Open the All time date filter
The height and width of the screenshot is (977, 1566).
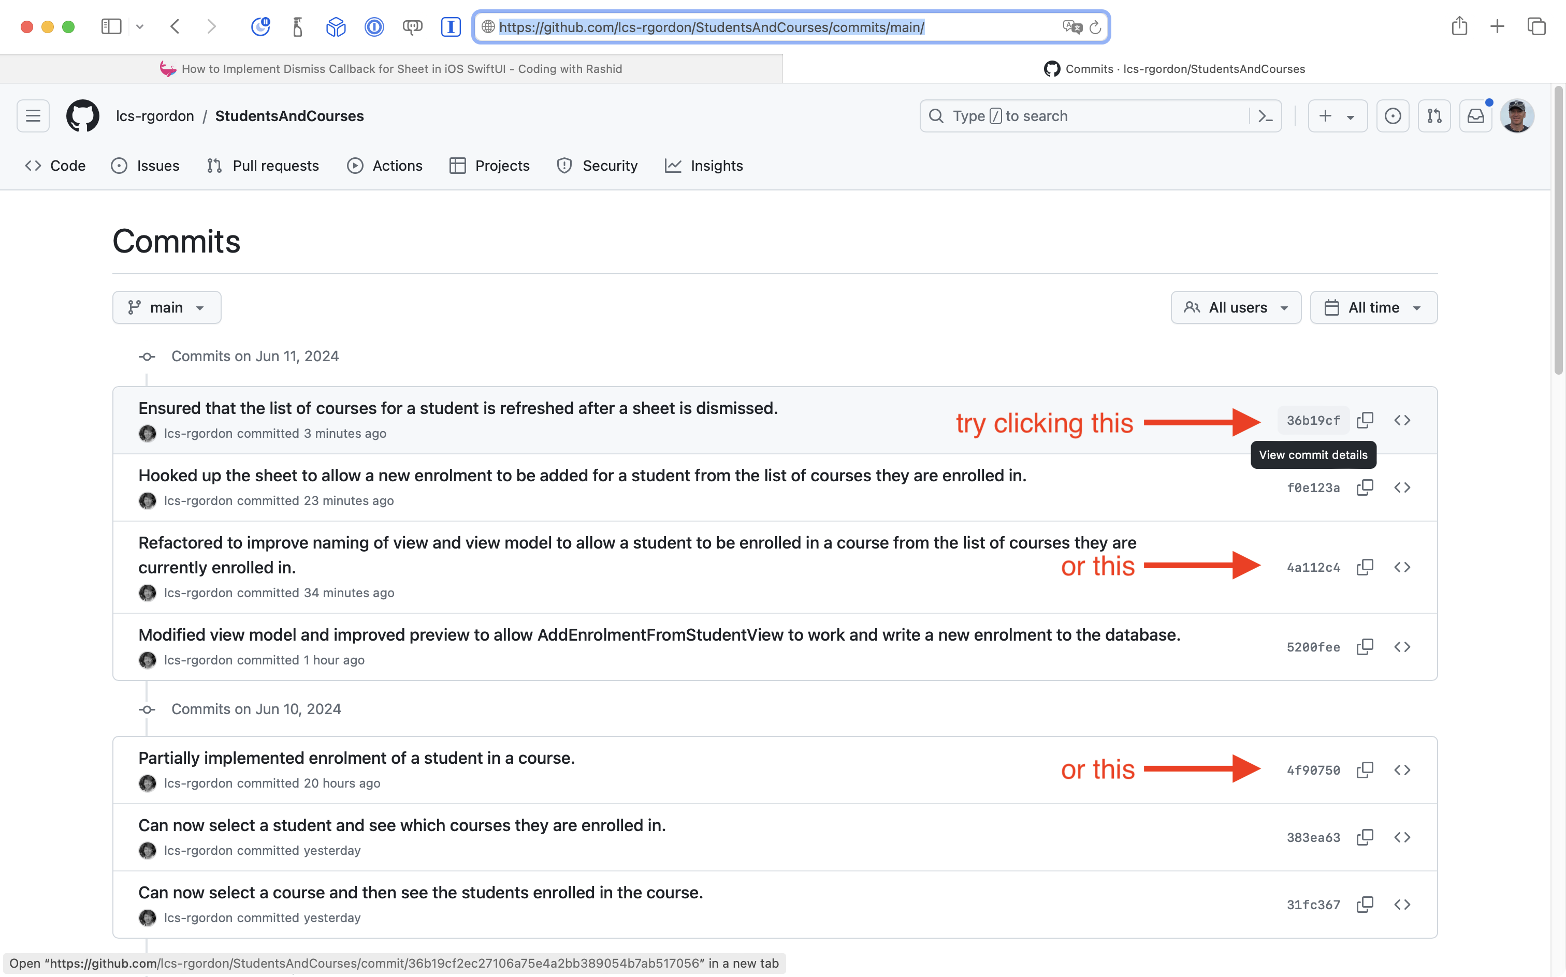tap(1373, 307)
